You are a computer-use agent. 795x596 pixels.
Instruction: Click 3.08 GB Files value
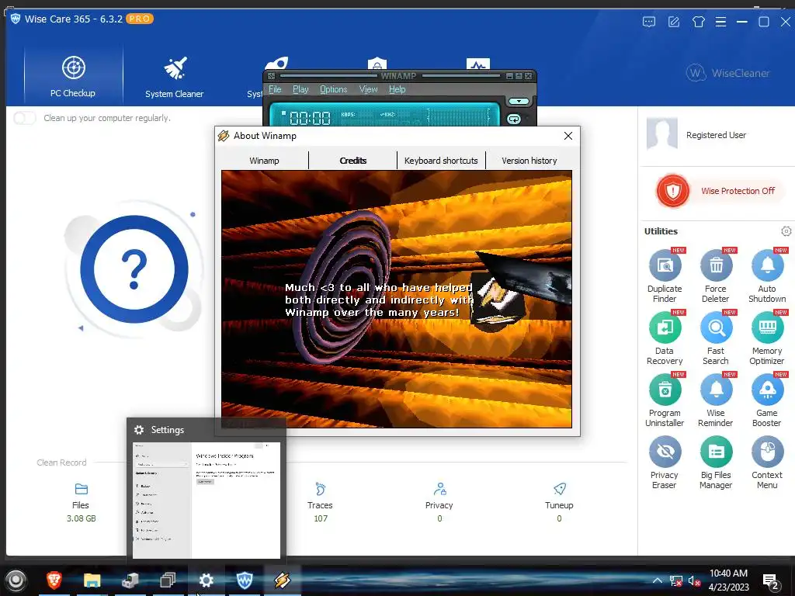81,518
